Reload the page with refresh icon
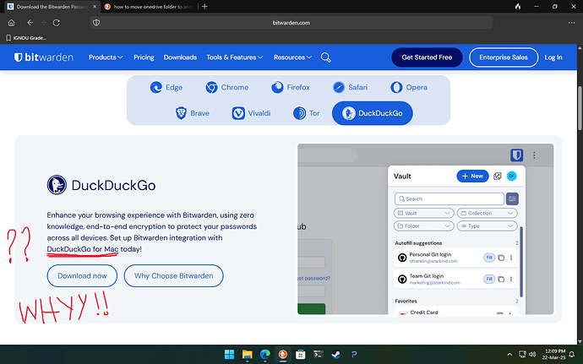The height and width of the screenshot is (364, 583). (56, 23)
